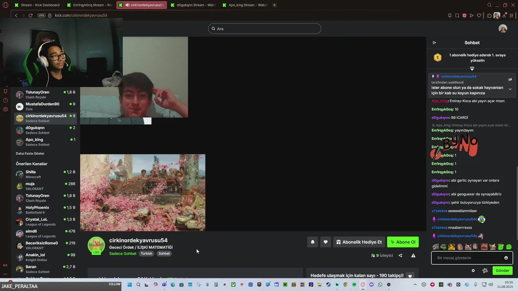Open the recommended channel Crystal_LoL

tap(45, 221)
